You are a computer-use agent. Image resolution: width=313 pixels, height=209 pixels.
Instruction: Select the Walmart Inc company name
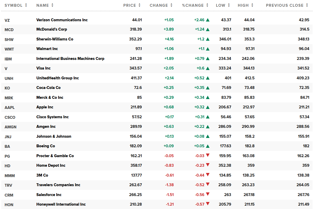point(47,49)
